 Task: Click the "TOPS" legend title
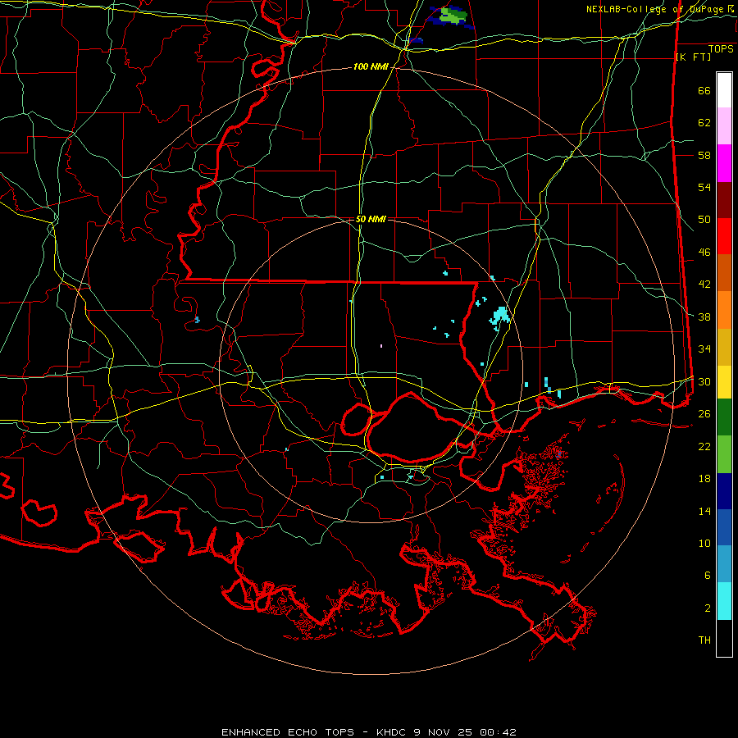(721, 48)
